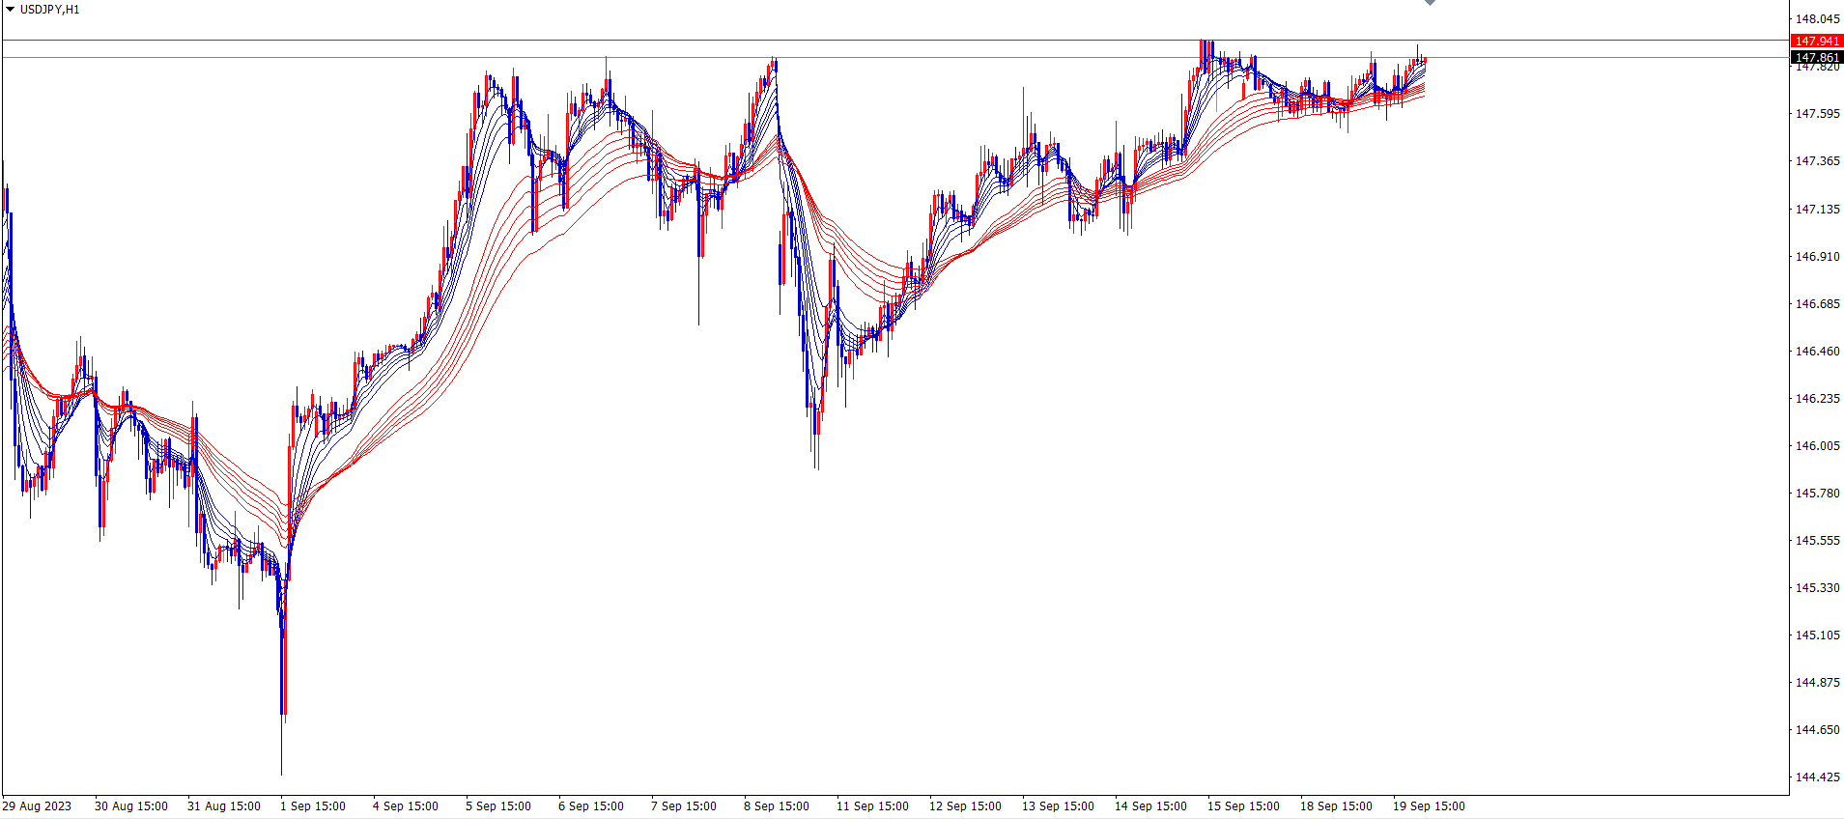Click the 146.005 price scale label
The height and width of the screenshot is (819, 1844).
(x=1817, y=446)
